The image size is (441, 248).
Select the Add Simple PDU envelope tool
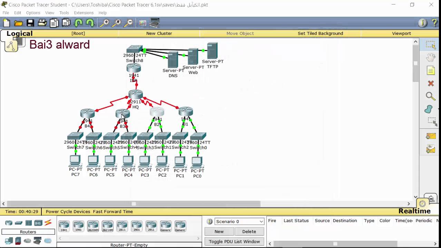431,136
